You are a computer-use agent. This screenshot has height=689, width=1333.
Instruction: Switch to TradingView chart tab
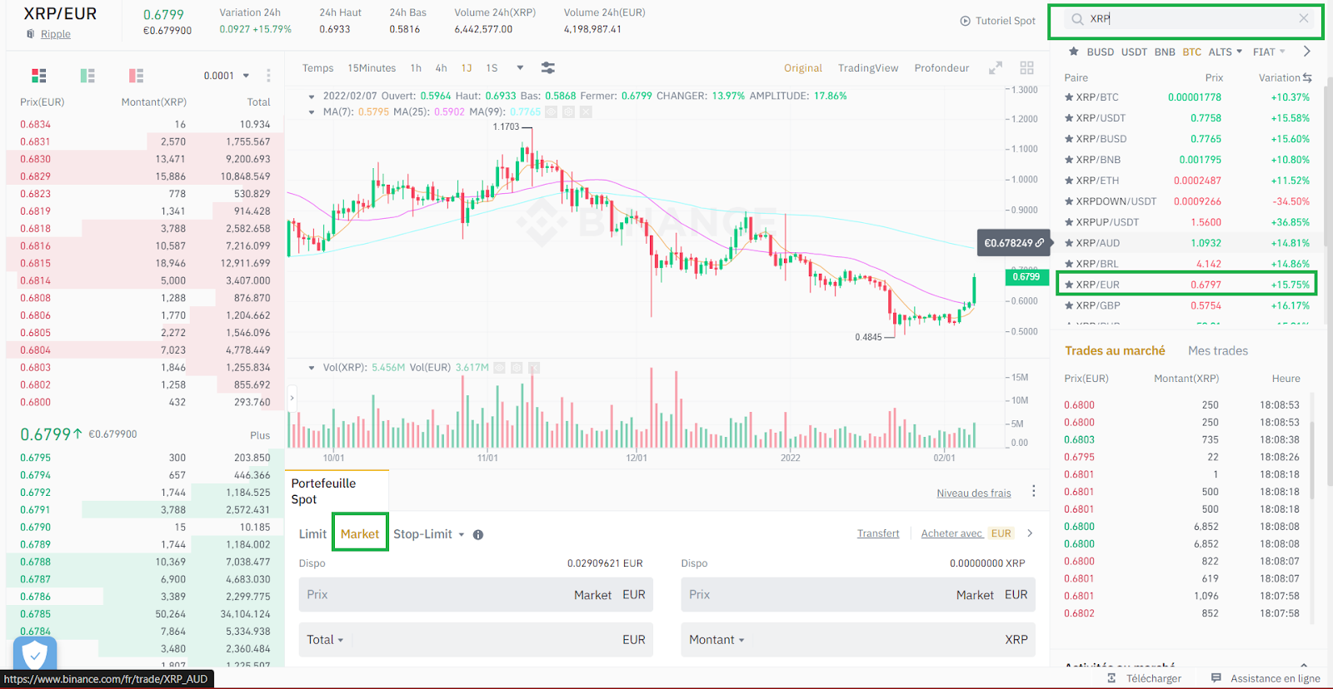click(868, 68)
